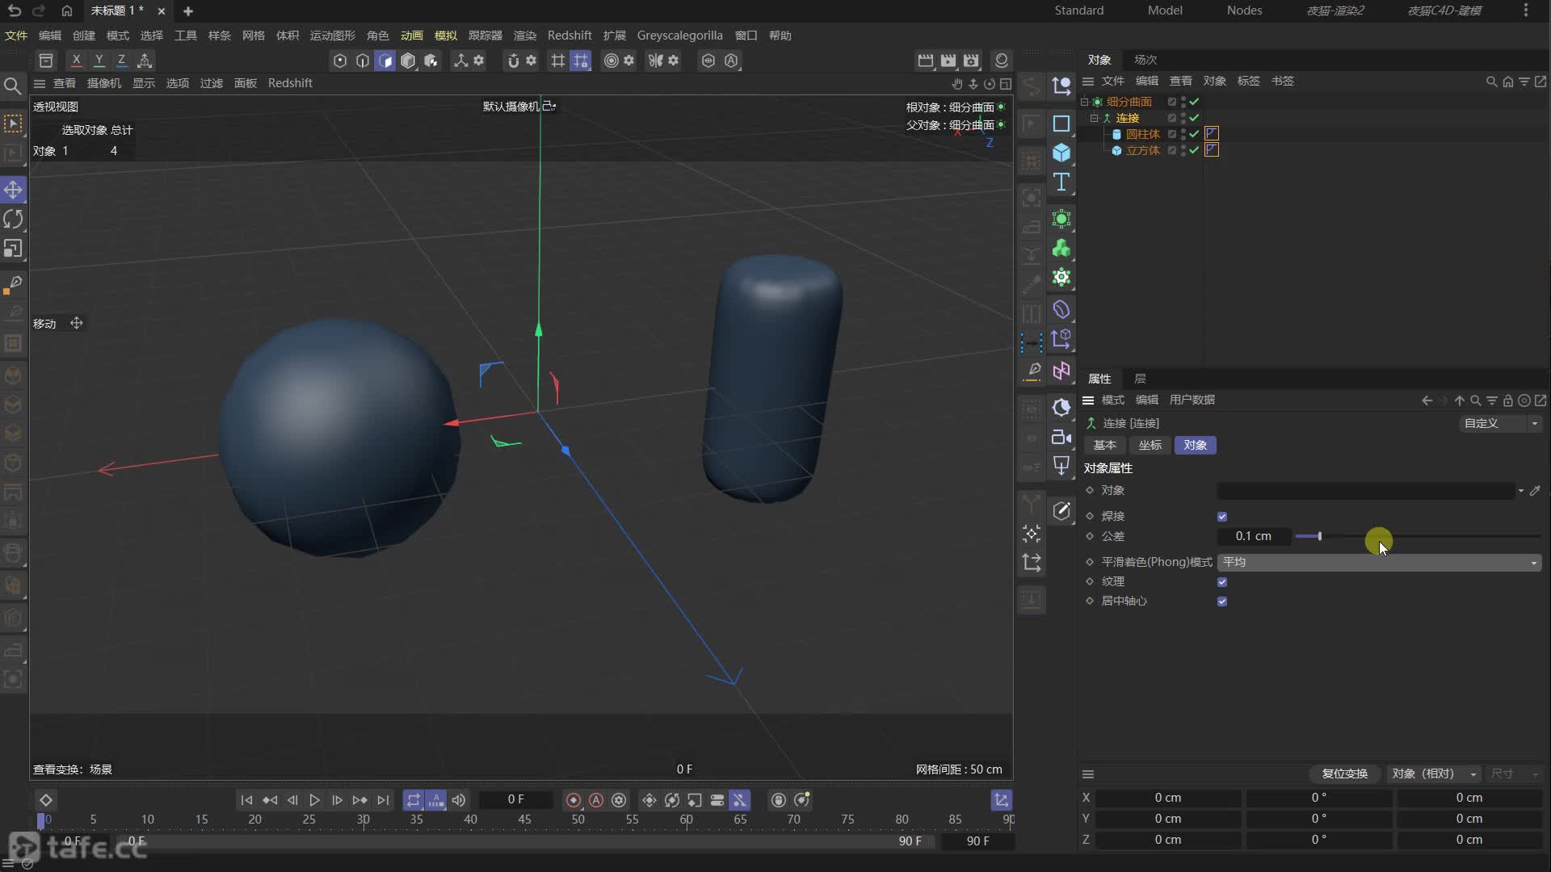Open the Subdivision Surface generator icon
The image size is (1551, 872).
click(1061, 219)
